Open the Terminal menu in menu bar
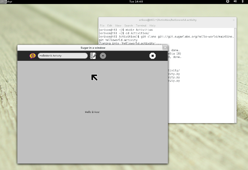Screen dimensions: 248x170 tap(141, 25)
